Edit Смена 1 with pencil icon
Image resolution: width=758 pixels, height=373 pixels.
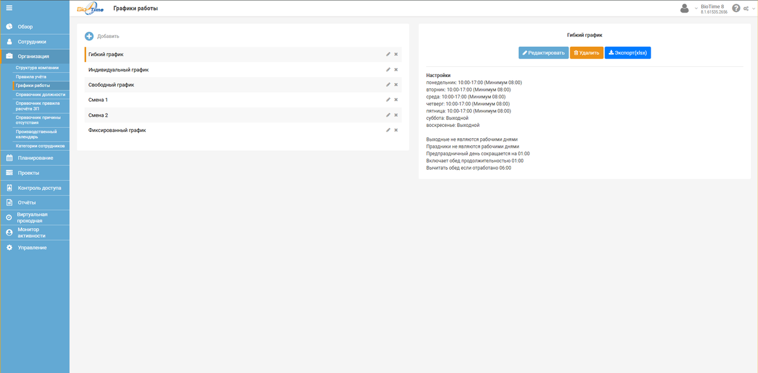[388, 100]
